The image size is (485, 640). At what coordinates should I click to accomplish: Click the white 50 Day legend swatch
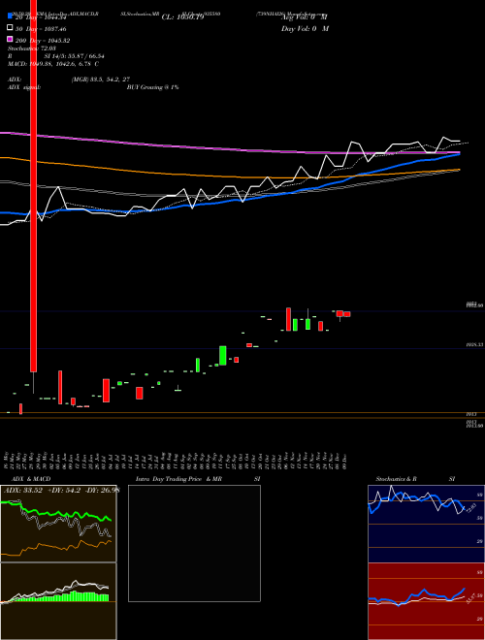10,28
